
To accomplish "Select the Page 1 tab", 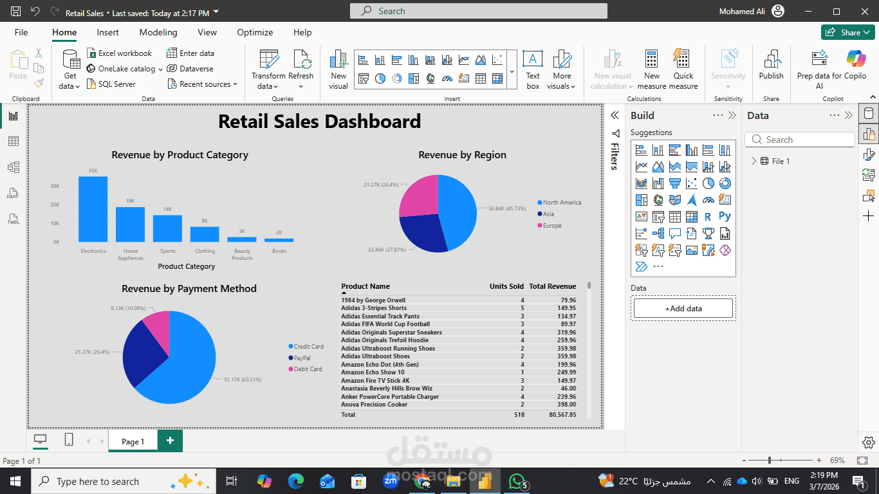I will [133, 441].
